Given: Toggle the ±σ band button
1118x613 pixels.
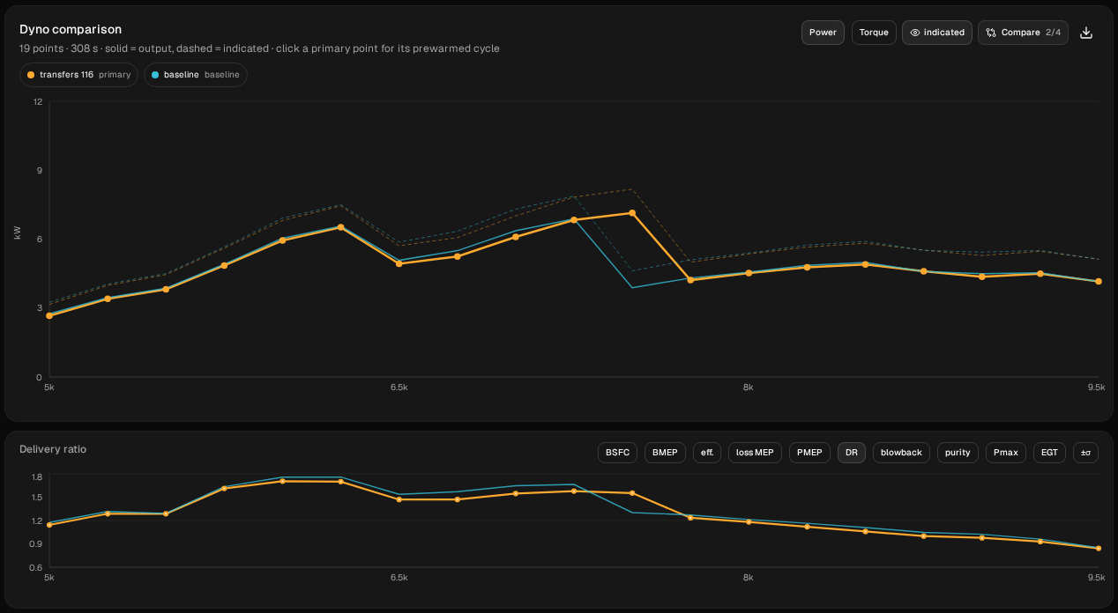Looking at the screenshot, I should 1085,453.
